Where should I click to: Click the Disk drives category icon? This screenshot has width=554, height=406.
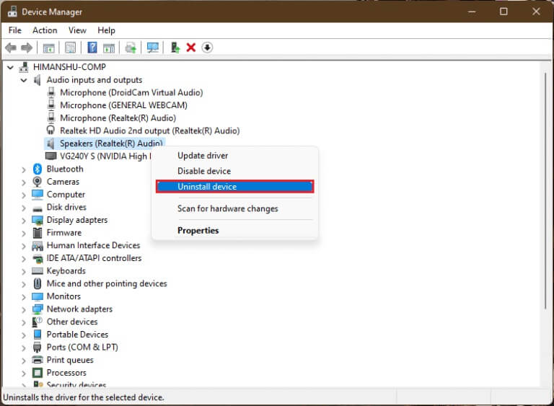click(x=38, y=208)
